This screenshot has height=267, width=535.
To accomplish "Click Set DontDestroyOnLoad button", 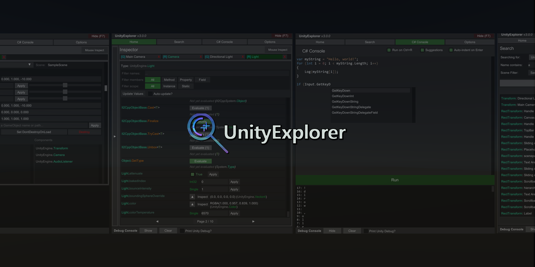I will [x=34, y=132].
